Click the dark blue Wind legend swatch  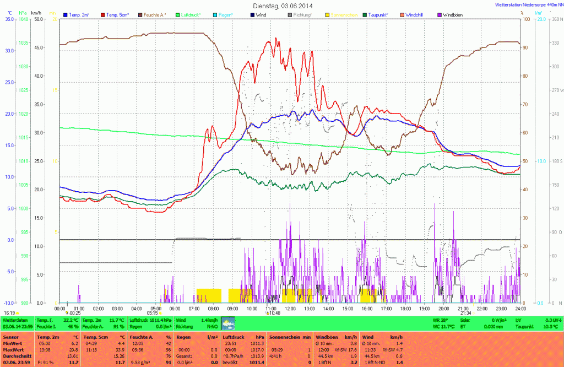pyautogui.click(x=253, y=14)
